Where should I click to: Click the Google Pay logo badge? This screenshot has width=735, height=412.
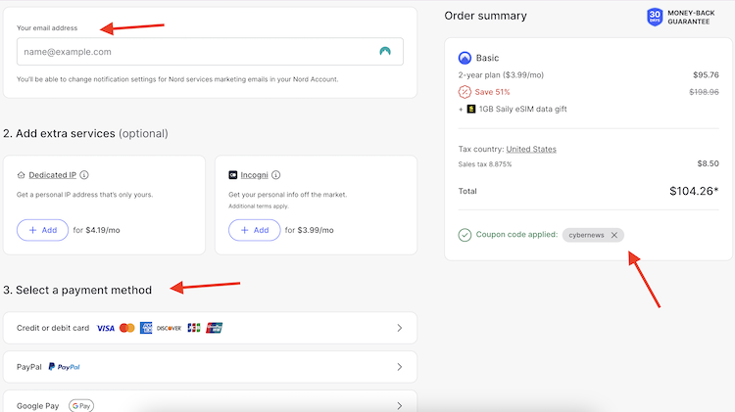click(x=81, y=406)
